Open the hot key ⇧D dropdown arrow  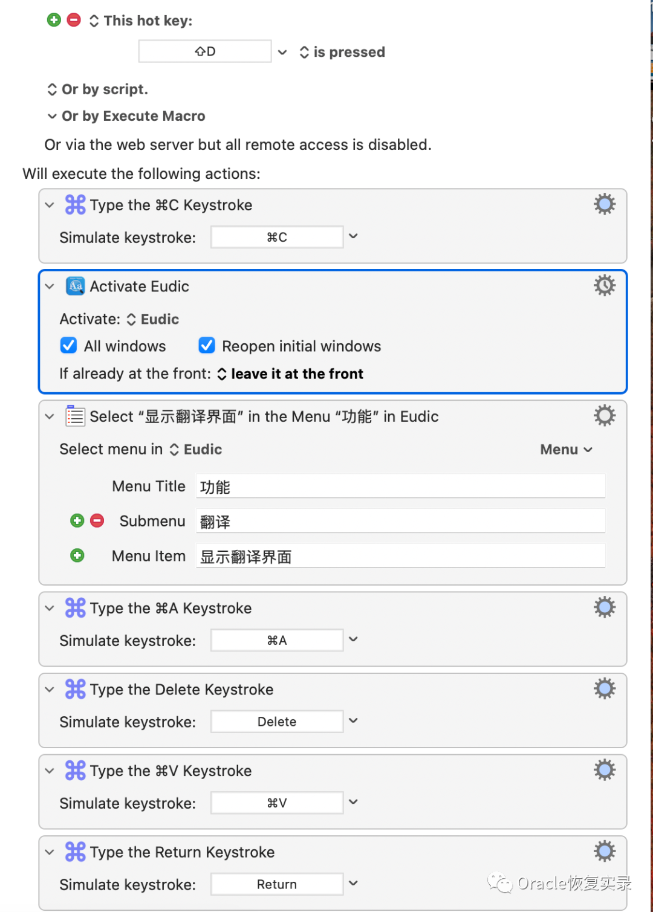282,52
